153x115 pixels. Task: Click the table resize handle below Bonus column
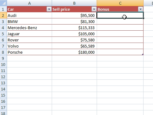click(143, 54)
